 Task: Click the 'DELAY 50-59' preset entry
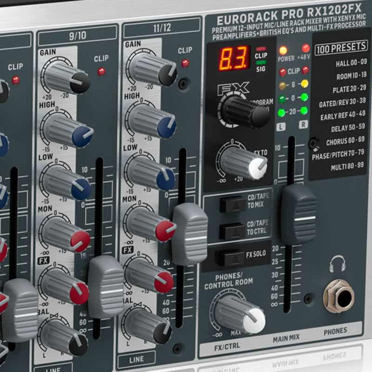[x=348, y=128]
